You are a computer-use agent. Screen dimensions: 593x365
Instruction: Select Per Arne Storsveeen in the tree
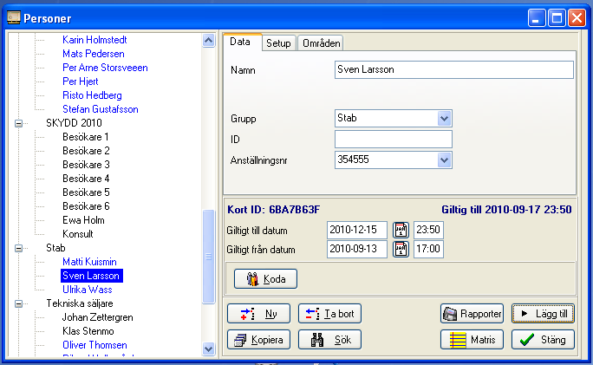(x=105, y=68)
